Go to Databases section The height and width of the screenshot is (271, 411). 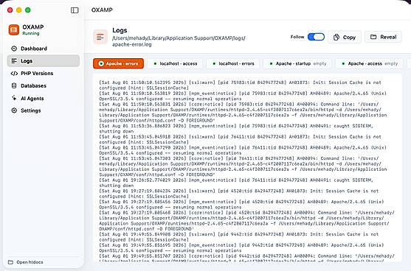(x=44, y=86)
